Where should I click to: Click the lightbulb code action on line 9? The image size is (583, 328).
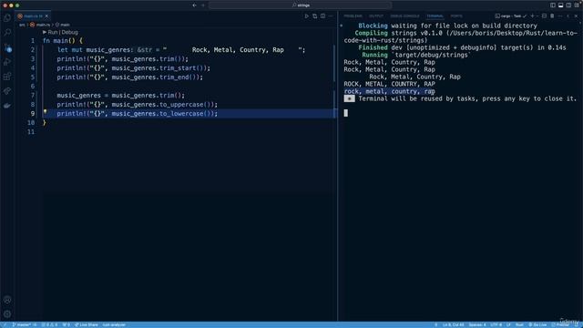coord(45,111)
